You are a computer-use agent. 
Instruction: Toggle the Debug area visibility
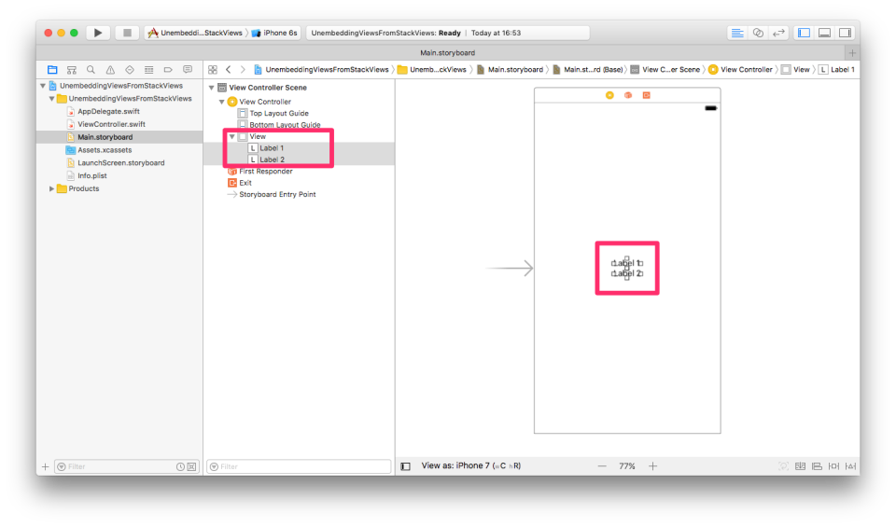pyautogui.click(x=824, y=33)
